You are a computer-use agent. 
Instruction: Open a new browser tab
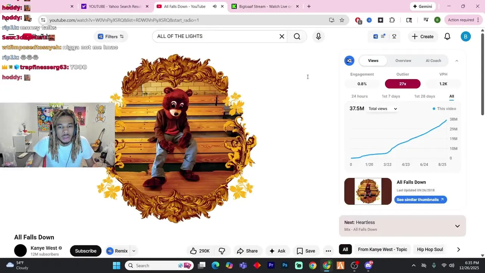pos(309,6)
